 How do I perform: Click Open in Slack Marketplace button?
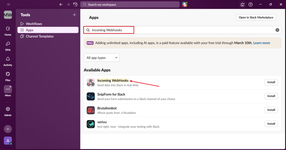click(256, 18)
